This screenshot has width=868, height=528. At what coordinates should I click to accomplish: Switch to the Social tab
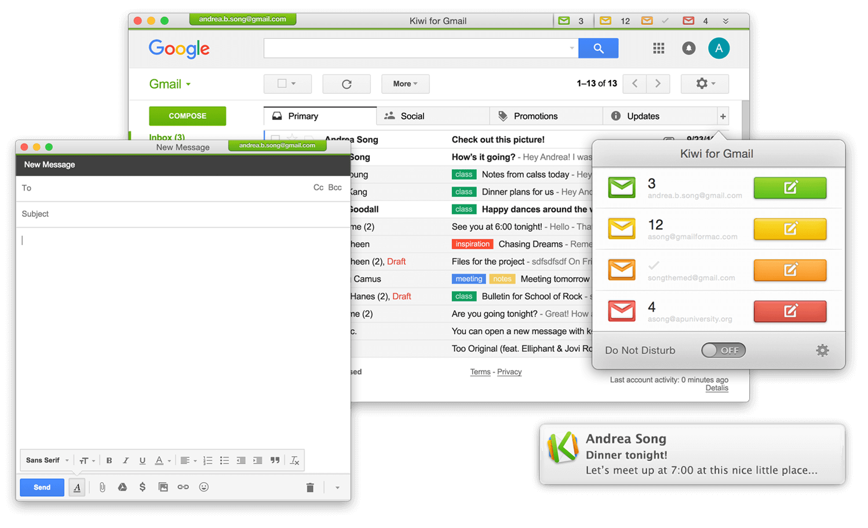click(412, 116)
